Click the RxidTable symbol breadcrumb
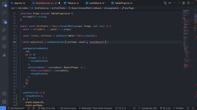Viewport: 197px width, 110px height. 58,8
